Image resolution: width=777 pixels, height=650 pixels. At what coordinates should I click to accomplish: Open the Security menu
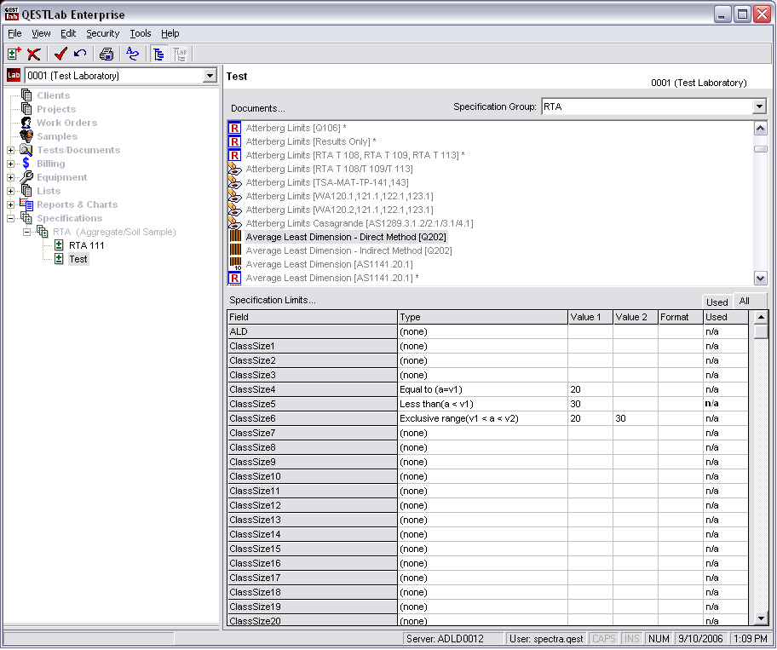(x=102, y=33)
